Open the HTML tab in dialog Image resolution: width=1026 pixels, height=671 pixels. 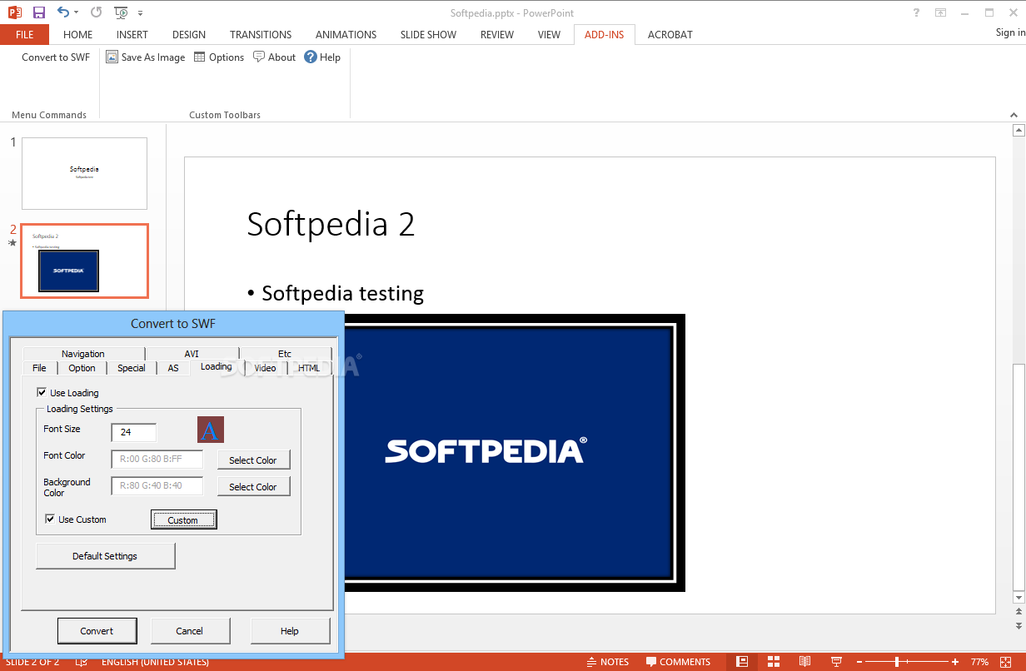(309, 368)
